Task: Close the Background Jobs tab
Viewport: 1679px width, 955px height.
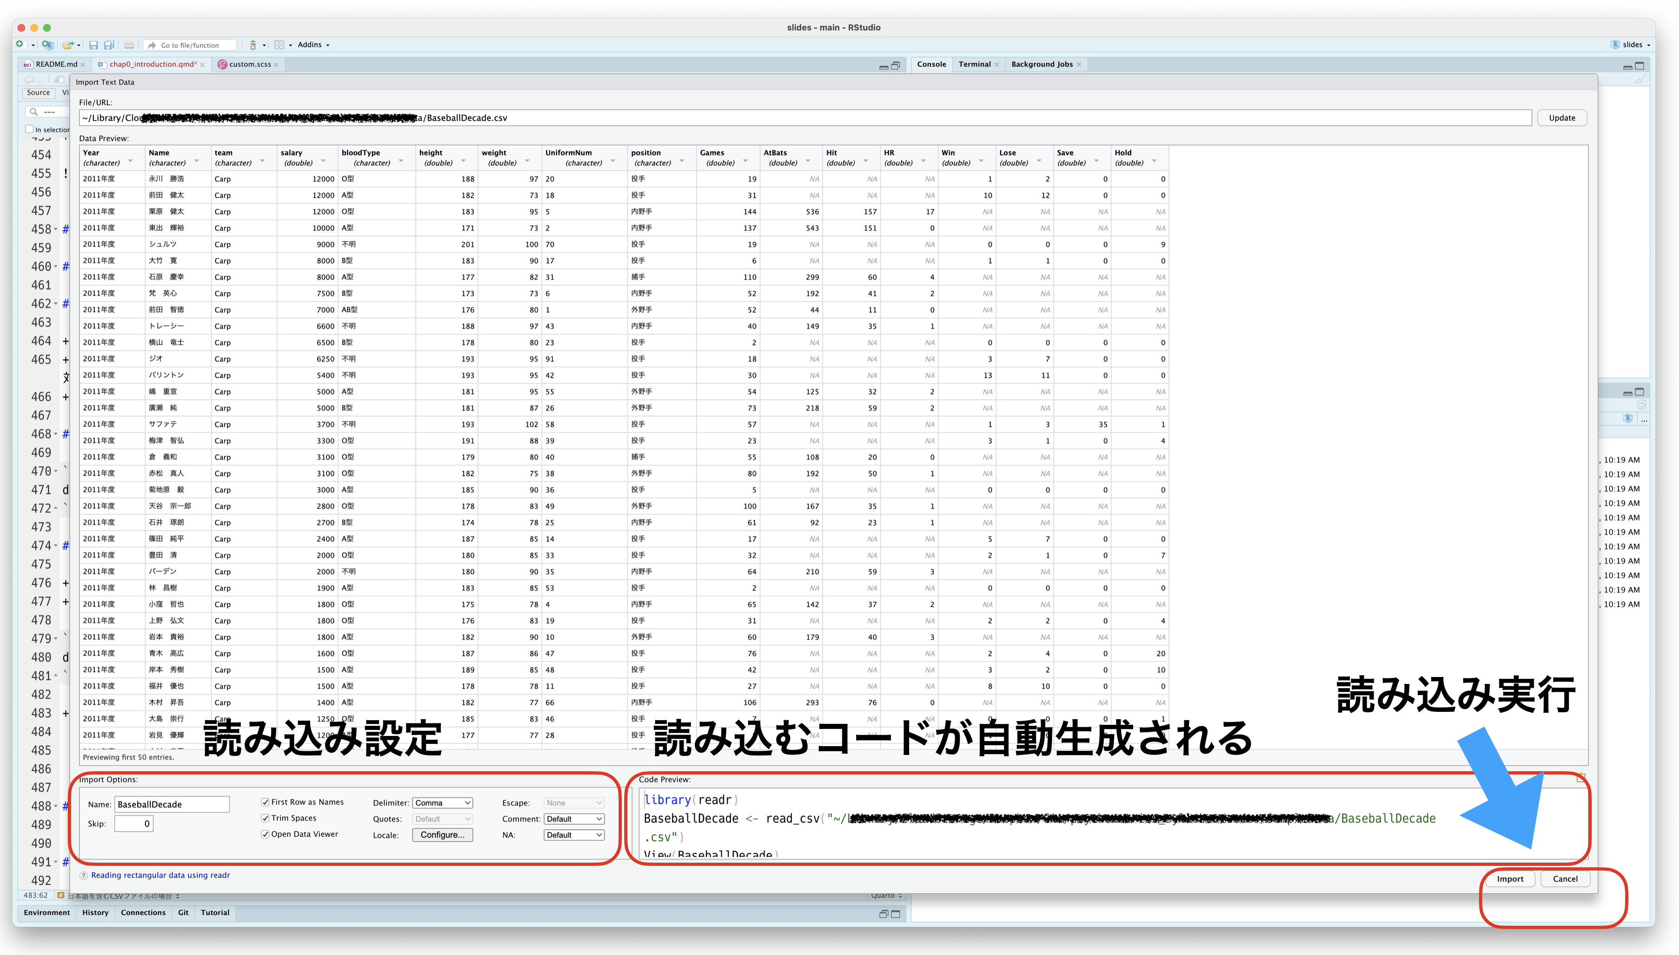Action: [1078, 65]
